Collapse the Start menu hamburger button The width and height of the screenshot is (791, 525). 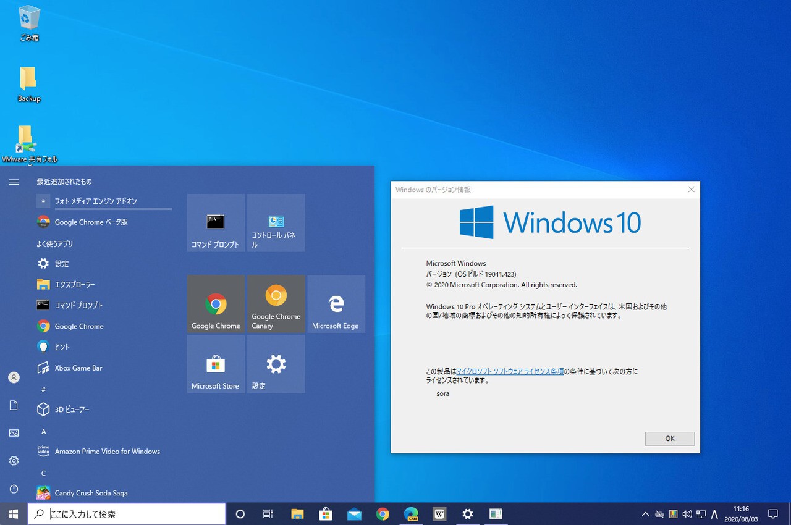pos(14,182)
